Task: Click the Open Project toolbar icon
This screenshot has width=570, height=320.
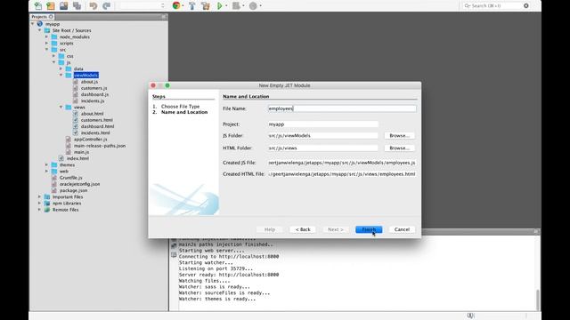Action: pyautogui.click(x=63, y=5)
